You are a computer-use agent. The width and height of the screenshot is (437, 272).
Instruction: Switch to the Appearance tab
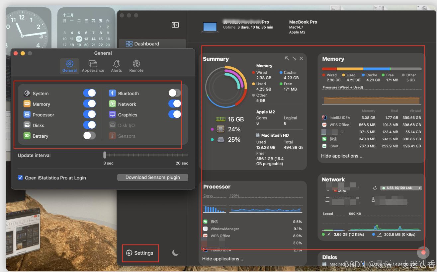(x=93, y=66)
